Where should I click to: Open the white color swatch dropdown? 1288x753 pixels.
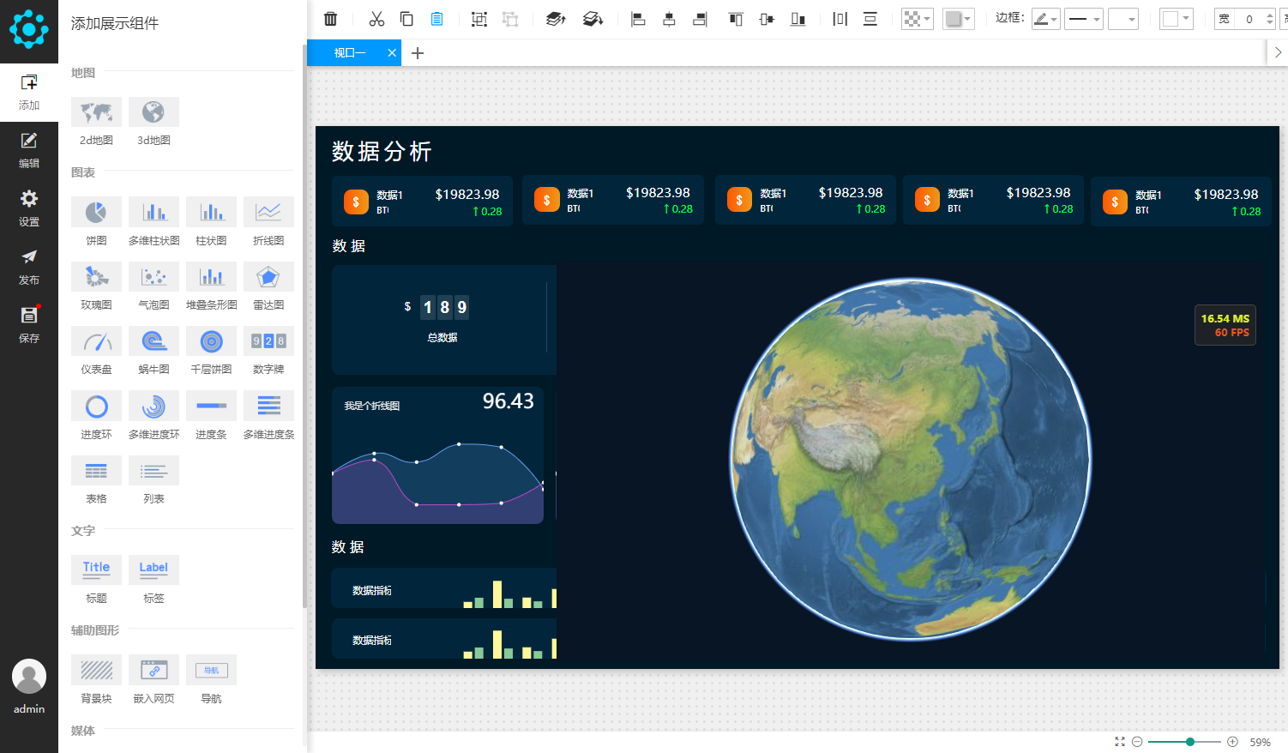(1177, 19)
